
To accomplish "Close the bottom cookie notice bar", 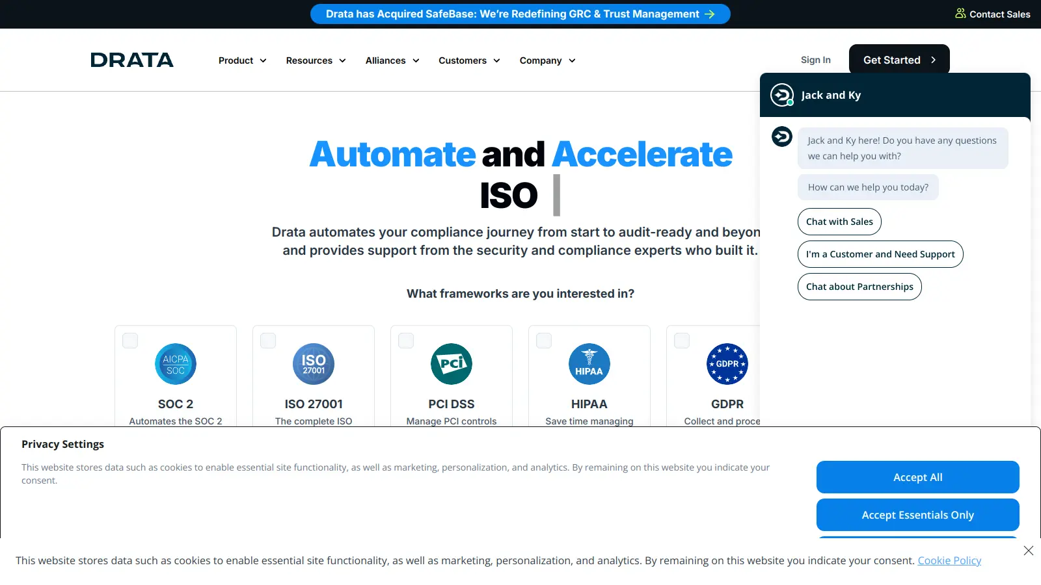I will click(1028, 551).
